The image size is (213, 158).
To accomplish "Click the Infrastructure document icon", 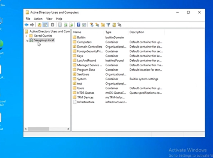I will (x=74, y=102).
